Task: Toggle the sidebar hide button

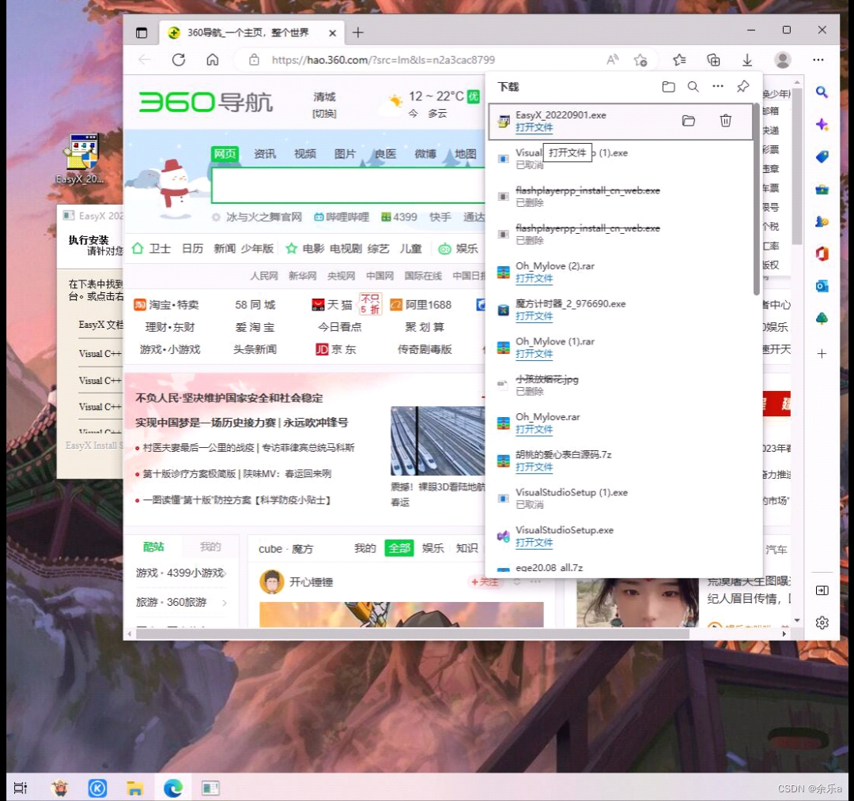Action: pyautogui.click(x=822, y=590)
